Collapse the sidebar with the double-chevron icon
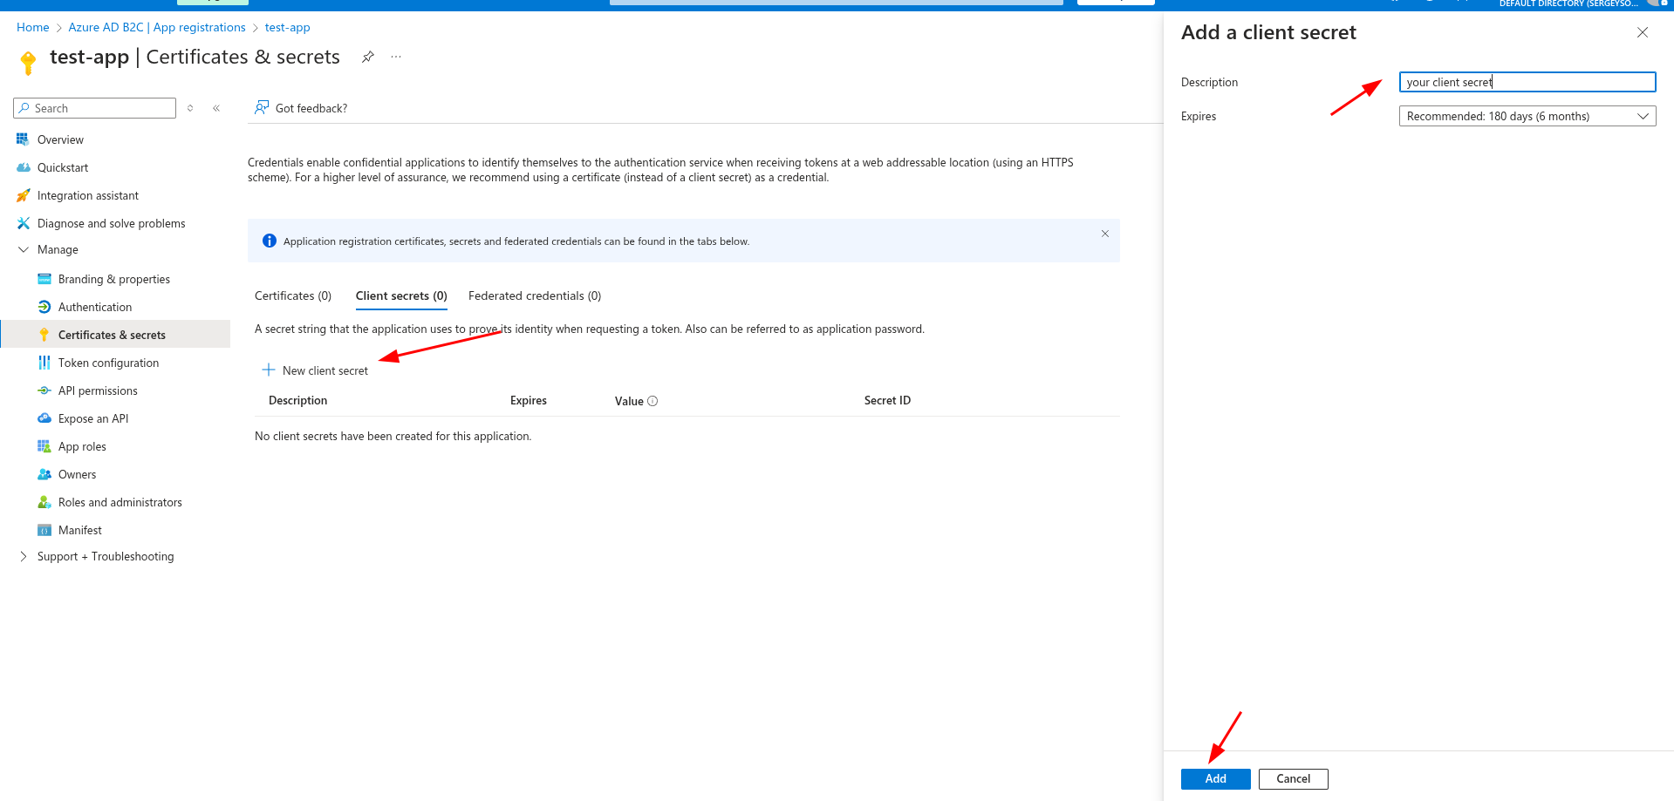This screenshot has height=801, width=1674. [x=216, y=108]
